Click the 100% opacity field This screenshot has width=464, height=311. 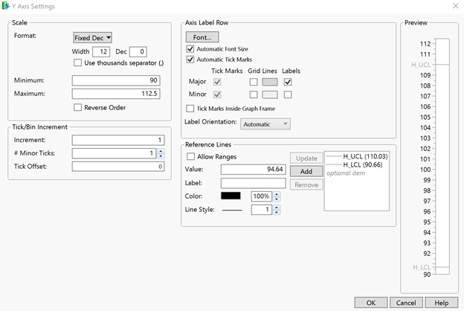click(x=262, y=196)
